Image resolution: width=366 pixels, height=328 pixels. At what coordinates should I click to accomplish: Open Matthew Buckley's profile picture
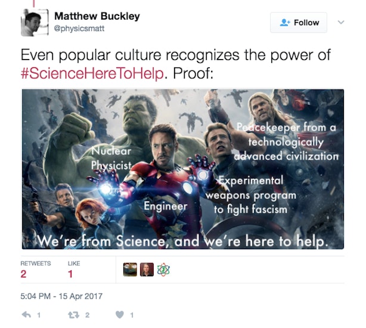[x=35, y=23]
